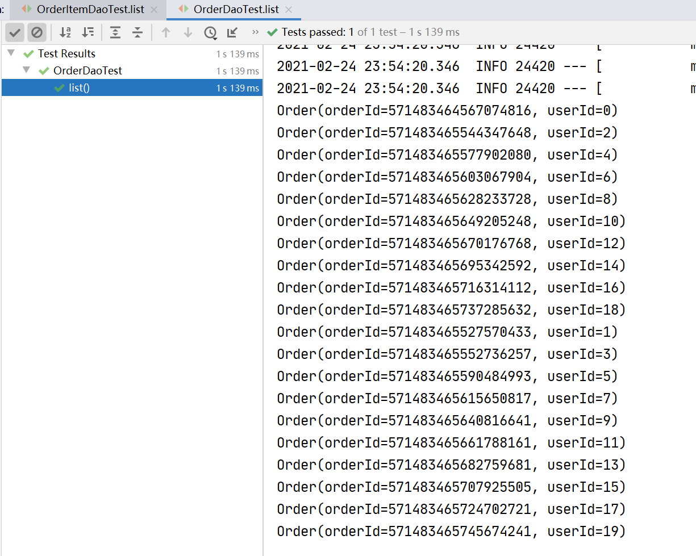Click the Import Tests icon

click(x=232, y=32)
